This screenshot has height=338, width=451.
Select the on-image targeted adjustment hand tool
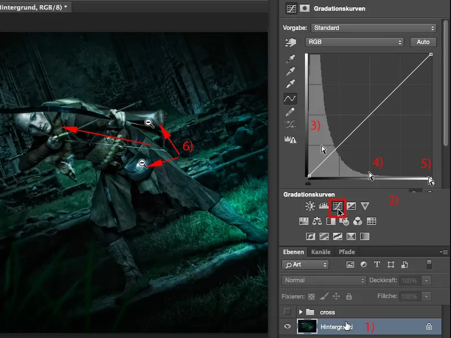[290, 42]
